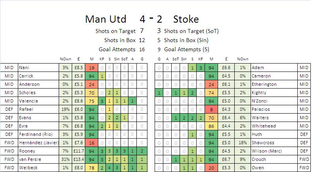This screenshot has width=312, height=172.
Task: Click Etherington's £6.1 price cell
Action: 227,84
